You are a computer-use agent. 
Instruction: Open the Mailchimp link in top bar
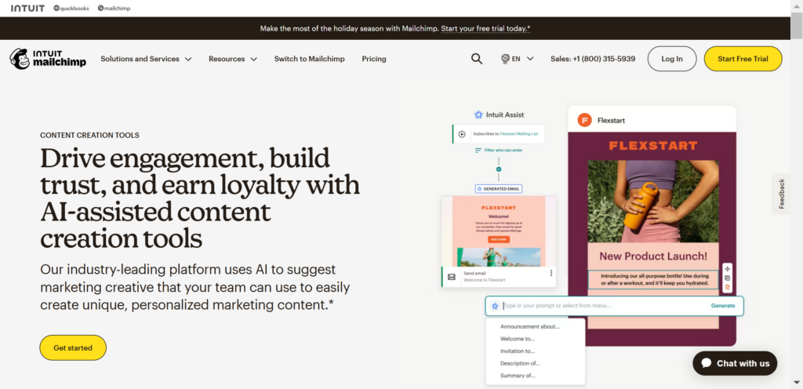114,8
